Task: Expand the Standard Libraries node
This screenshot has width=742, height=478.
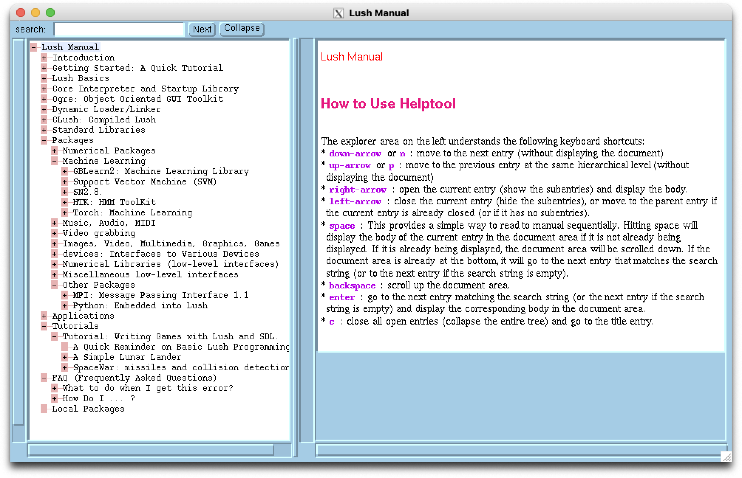Action: point(44,130)
